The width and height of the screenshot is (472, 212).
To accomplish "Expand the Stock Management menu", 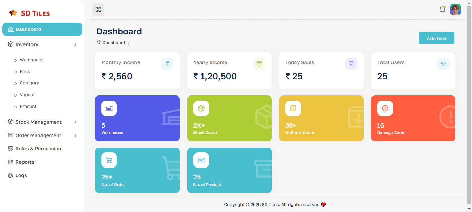I will coord(75,122).
